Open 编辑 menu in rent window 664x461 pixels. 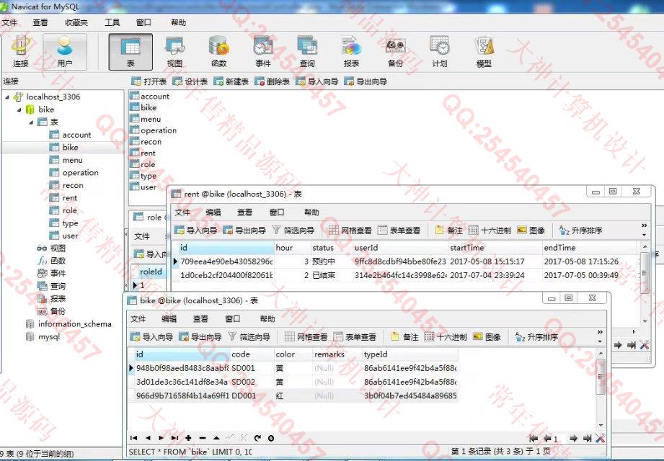213,212
